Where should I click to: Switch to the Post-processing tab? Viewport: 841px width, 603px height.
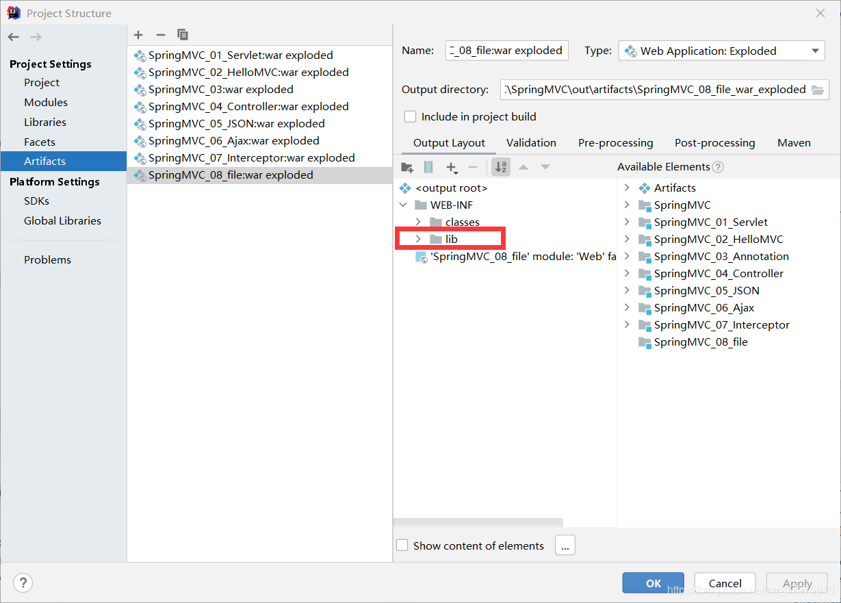pos(714,143)
